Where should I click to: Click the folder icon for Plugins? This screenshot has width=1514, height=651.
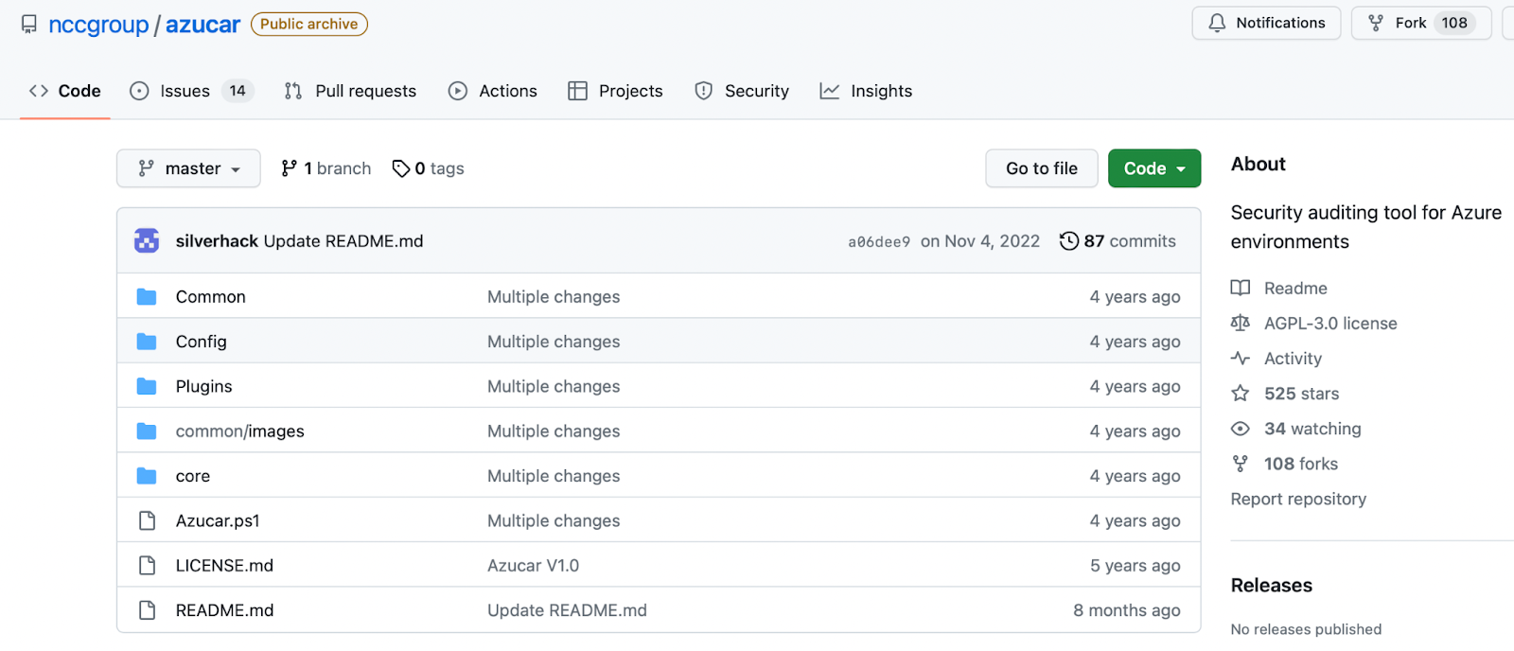(147, 386)
